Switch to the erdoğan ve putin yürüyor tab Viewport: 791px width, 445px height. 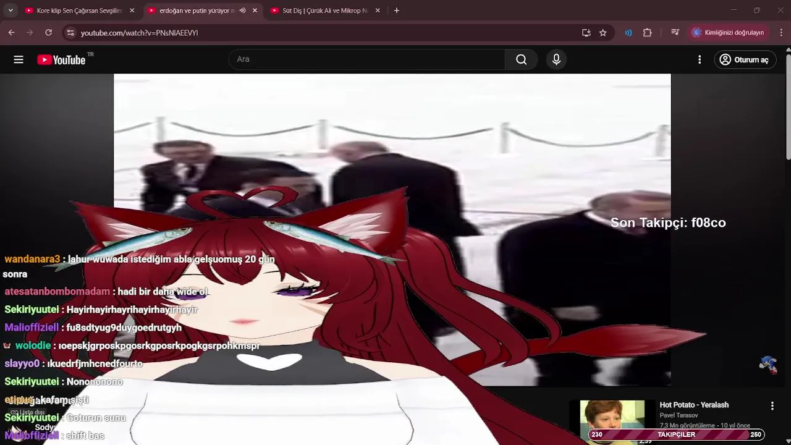pos(203,11)
